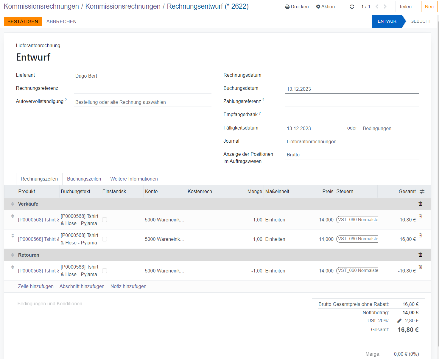Open the Aktion dropdown menu
This screenshot has width=439, height=359.
pos(325,7)
